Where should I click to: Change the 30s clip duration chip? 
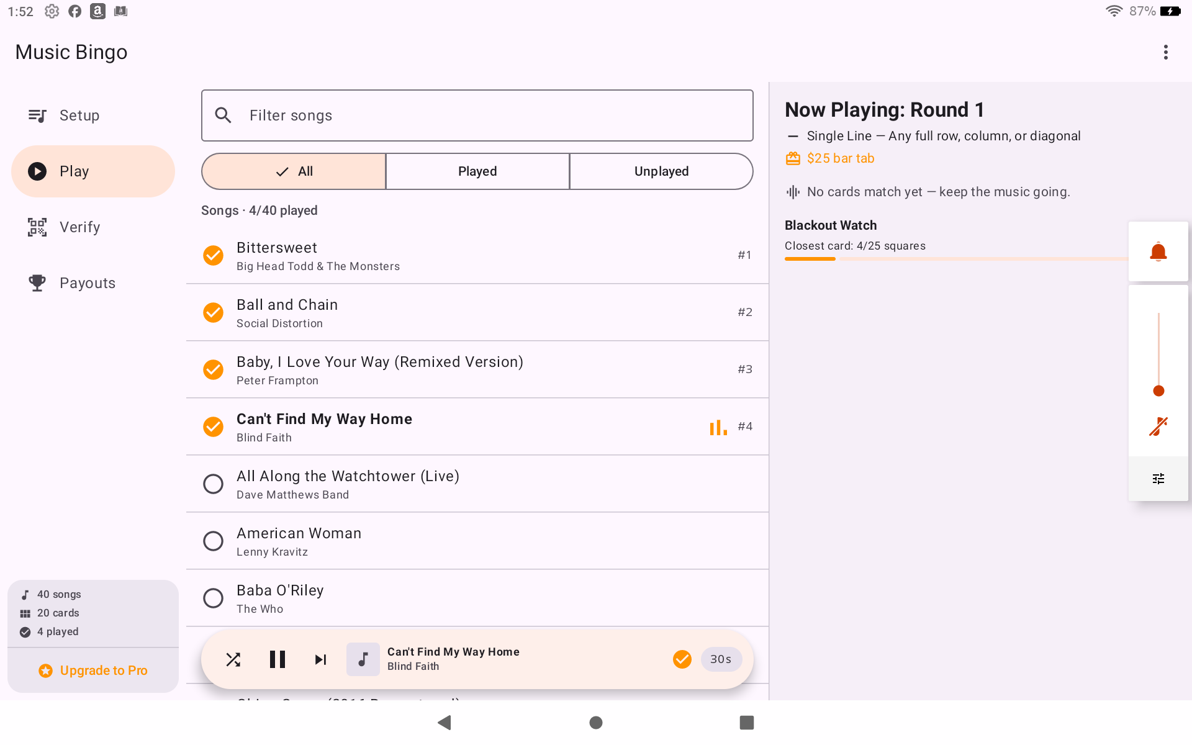point(721,659)
